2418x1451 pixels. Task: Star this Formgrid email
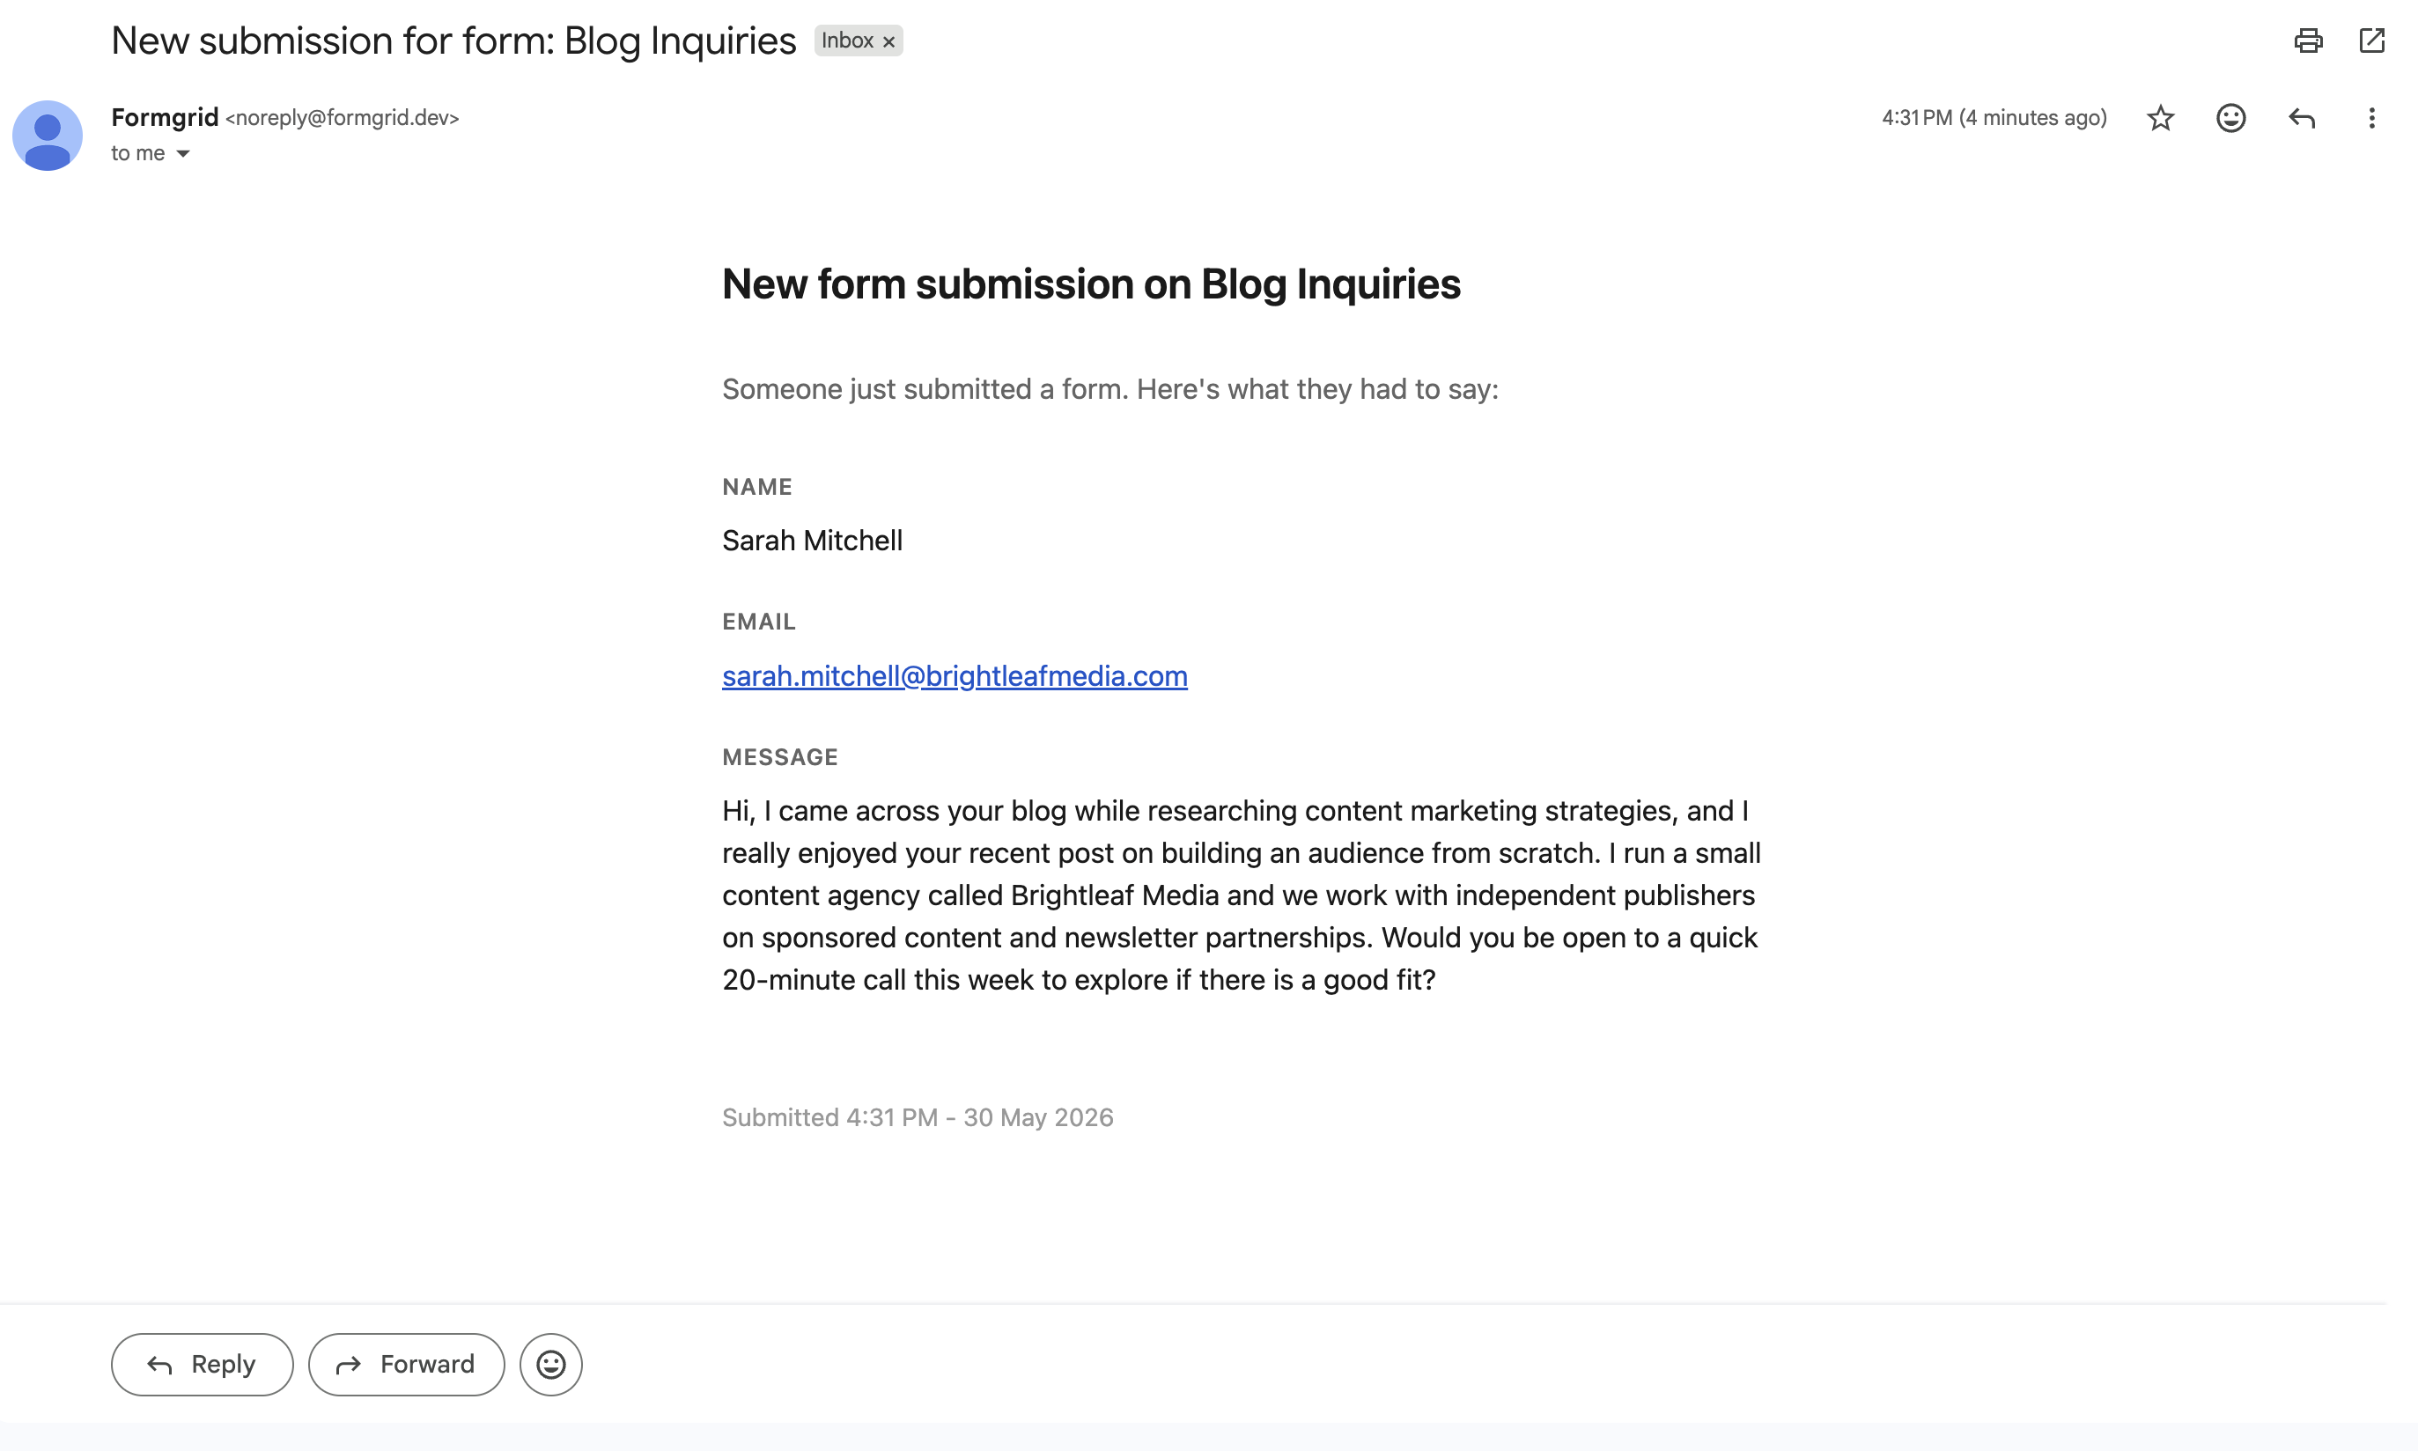[2160, 118]
